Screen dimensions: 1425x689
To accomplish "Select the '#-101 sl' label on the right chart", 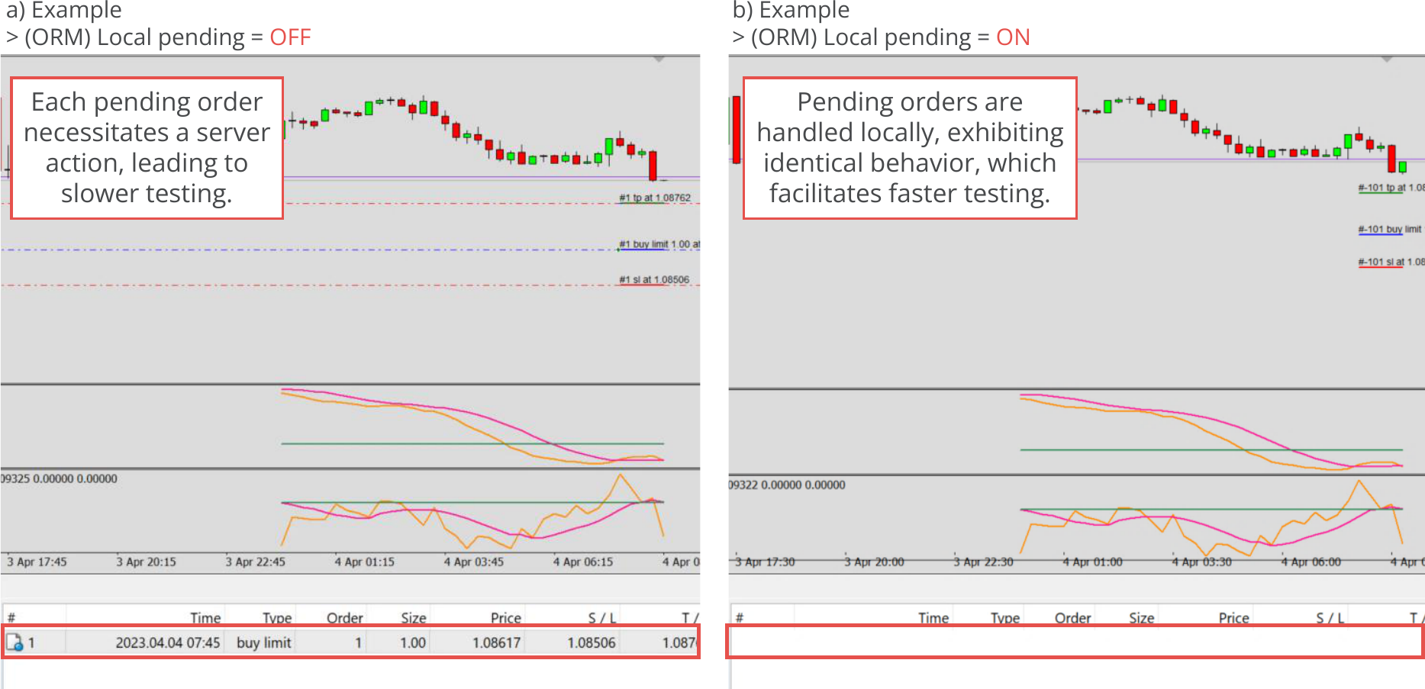I will click(x=1391, y=262).
